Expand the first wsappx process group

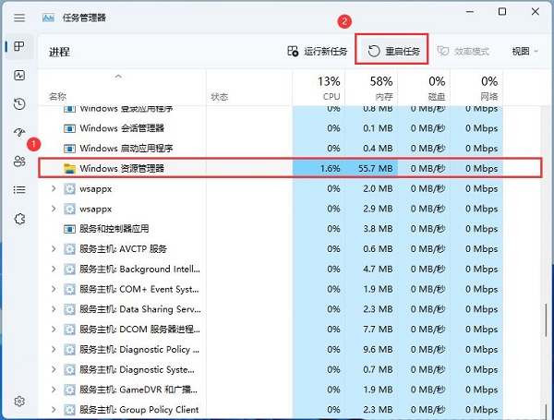pyautogui.click(x=54, y=188)
